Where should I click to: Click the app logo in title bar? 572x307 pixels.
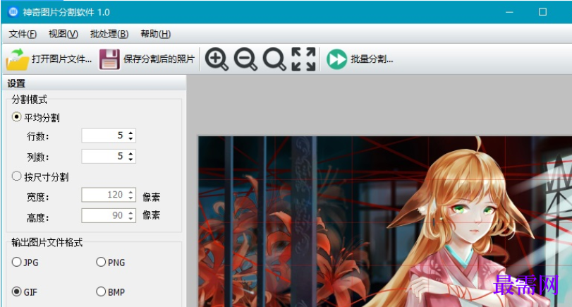click(x=13, y=12)
